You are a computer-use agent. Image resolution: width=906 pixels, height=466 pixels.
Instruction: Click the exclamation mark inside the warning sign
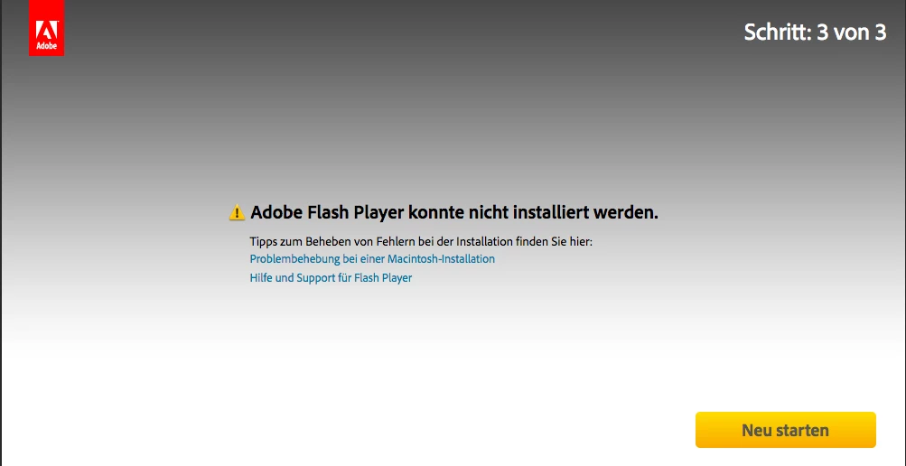click(237, 214)
